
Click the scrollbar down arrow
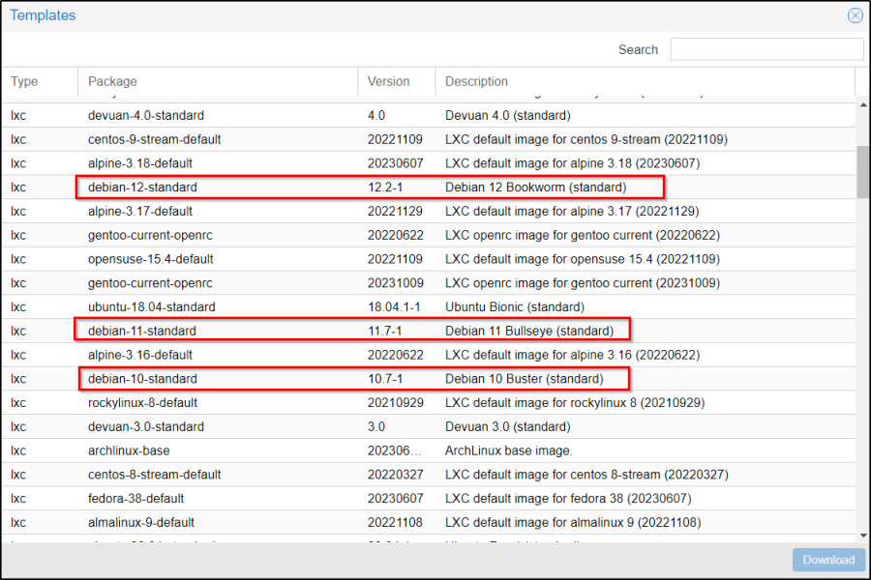(x=863, y=535)
